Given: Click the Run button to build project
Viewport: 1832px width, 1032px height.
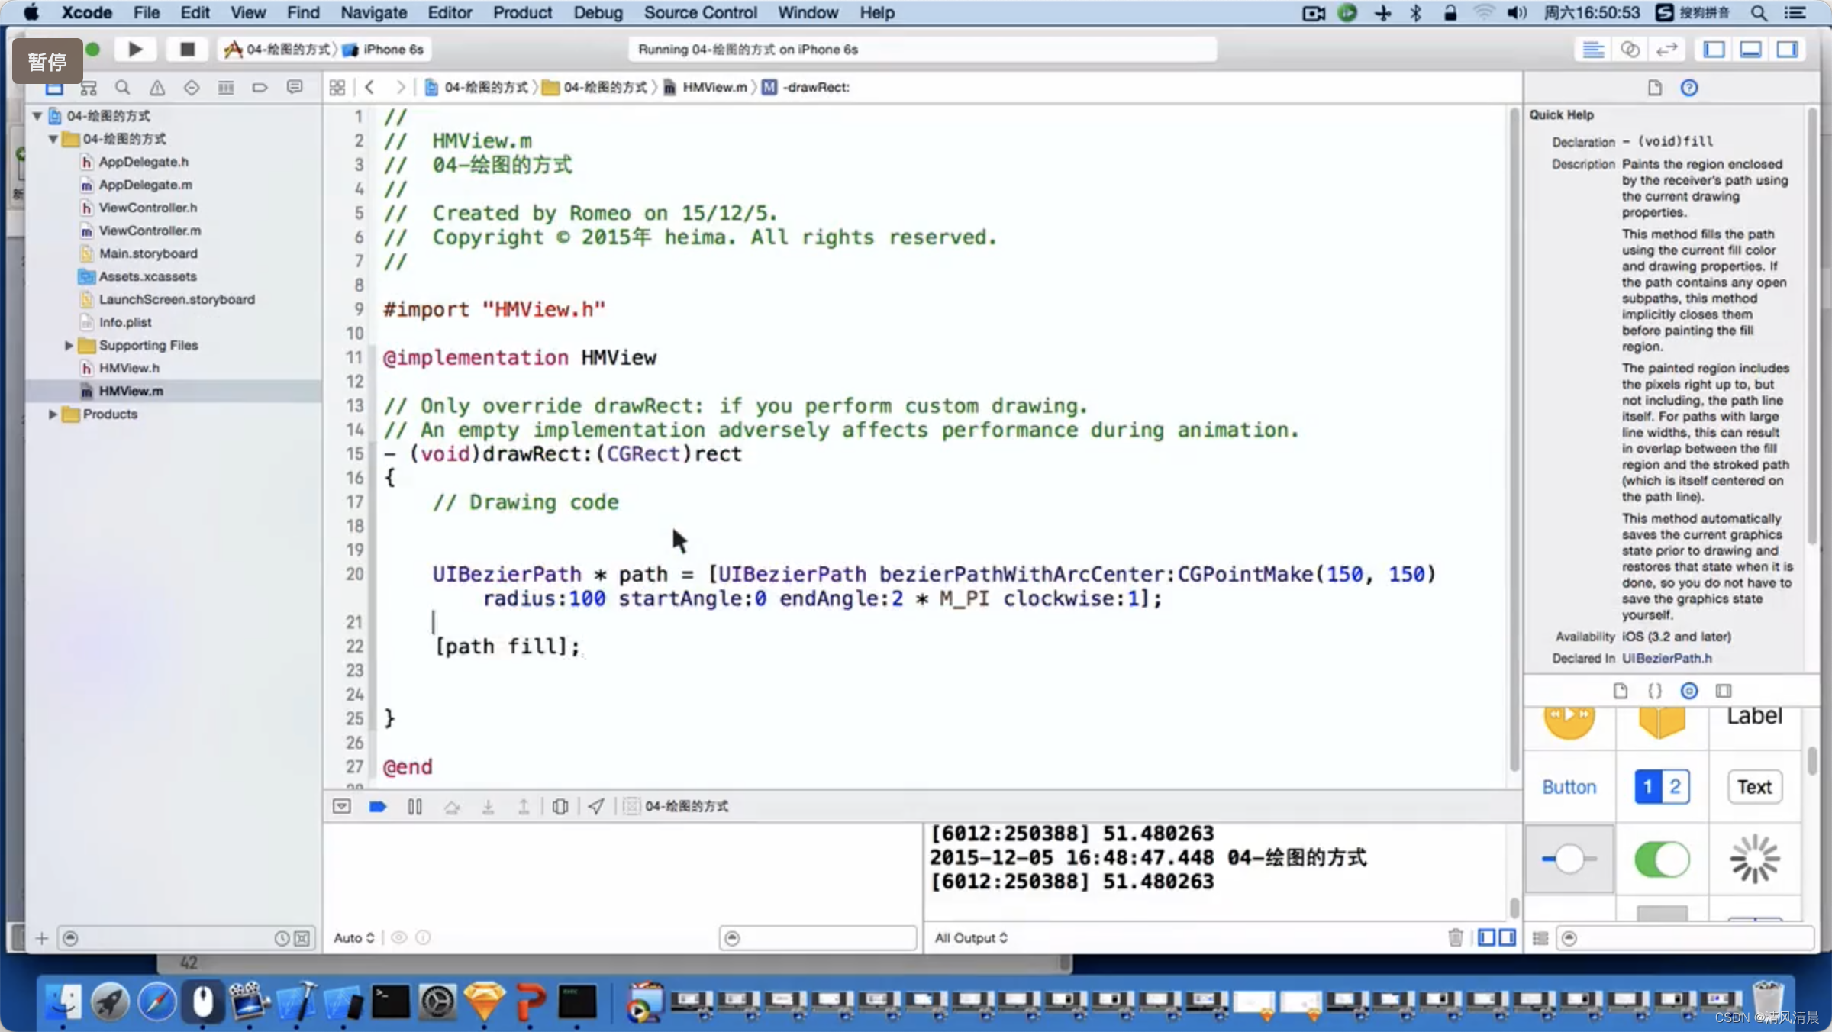Looking at the screenshot, I should click(134, 48).
